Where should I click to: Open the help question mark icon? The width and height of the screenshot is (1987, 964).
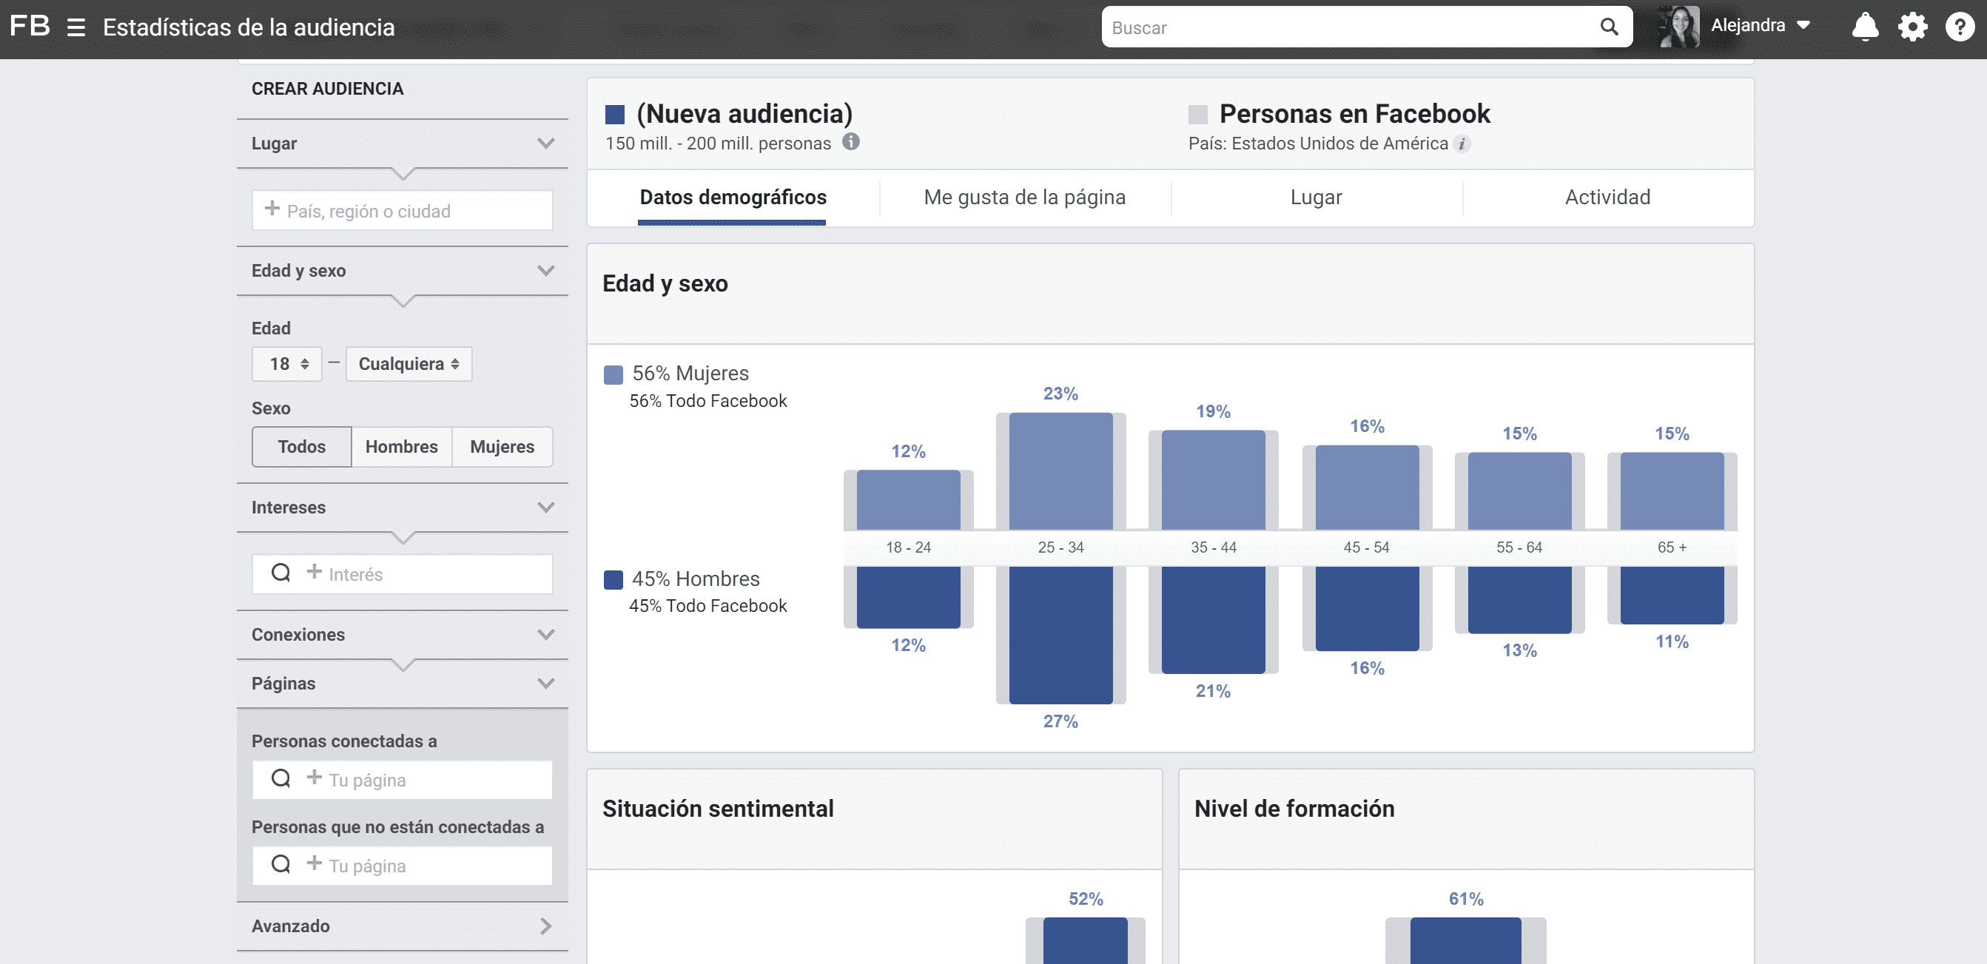(1959, 27)
